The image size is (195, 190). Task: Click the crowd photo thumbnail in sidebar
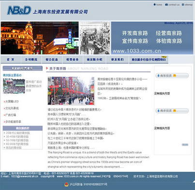14,86
